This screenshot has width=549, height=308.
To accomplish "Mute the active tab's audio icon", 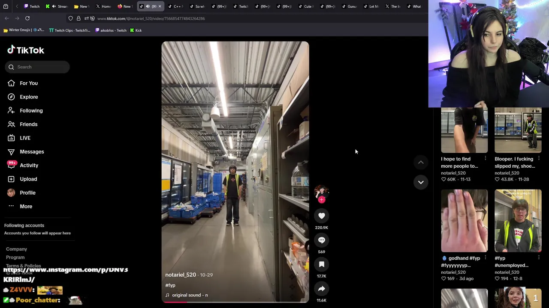I will 148,6.
